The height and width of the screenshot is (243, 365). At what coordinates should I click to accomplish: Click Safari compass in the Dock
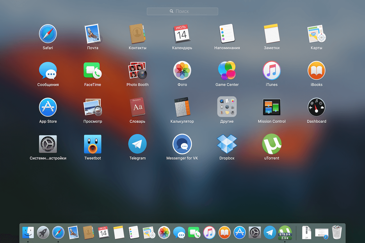click(58, 233)
